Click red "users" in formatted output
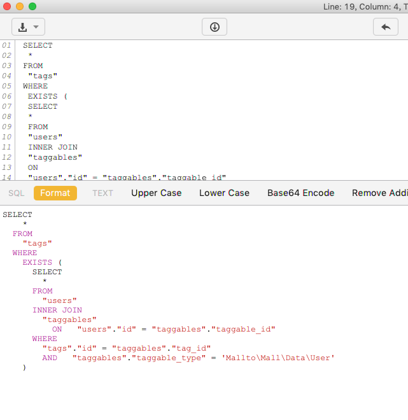The height and width of the screenshot is (420, 408). click(x=59, y=300)
